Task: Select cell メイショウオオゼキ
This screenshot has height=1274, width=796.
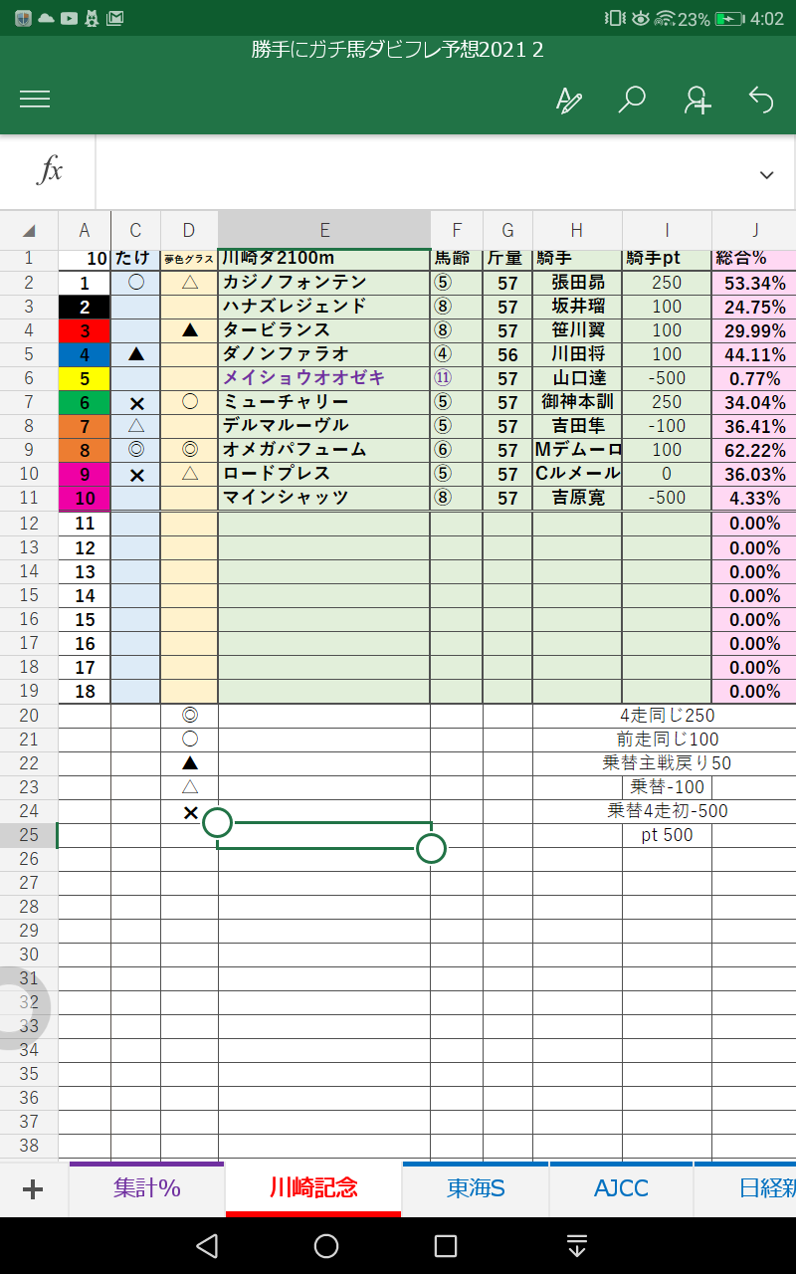Action: [324, 378]
